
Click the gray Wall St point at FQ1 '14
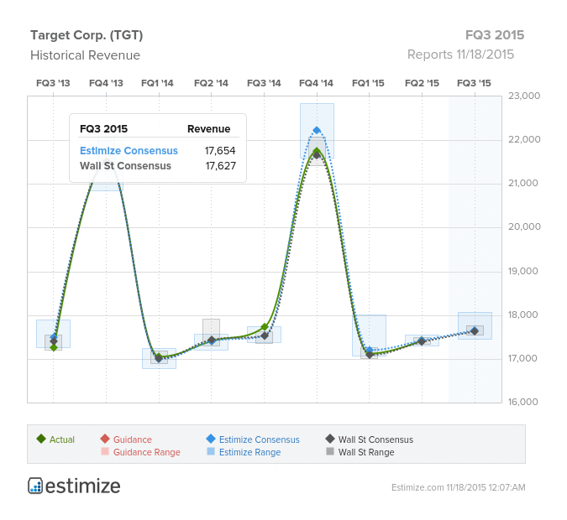[159, 358]
